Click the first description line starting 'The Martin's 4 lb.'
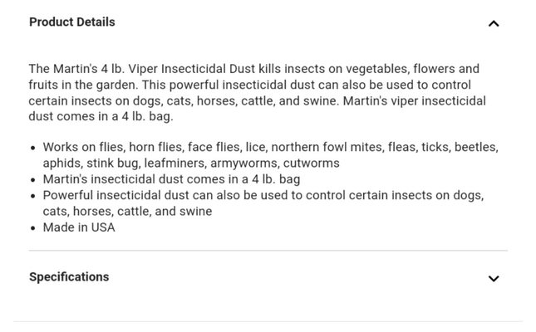The height and width of the screenshot is (332, 536). pos(254,69)
